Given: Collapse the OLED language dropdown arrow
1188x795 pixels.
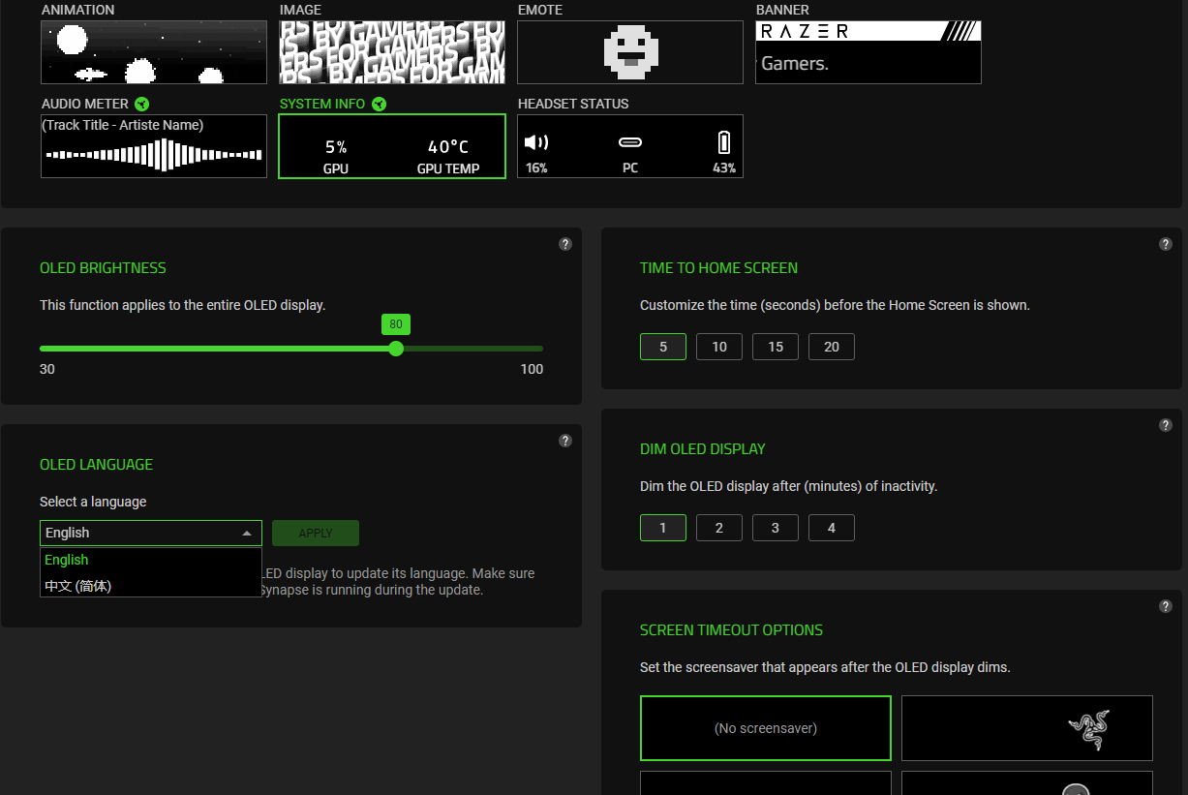Looking at the screenshot, I should coord(247,534).
